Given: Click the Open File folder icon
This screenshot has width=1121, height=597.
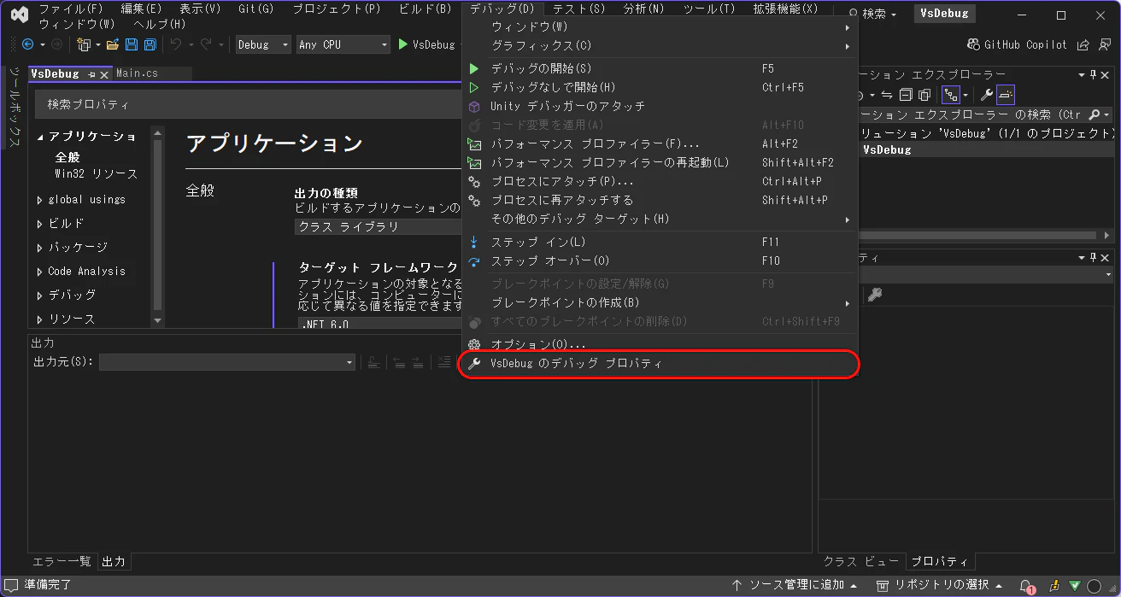Looking at the screenshot, I should click(112, 44).
